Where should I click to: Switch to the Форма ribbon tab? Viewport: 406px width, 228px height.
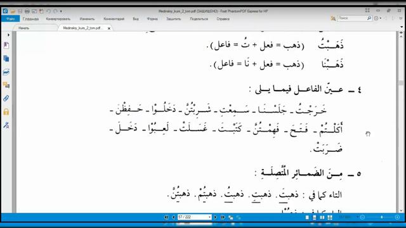[x=152, y=19]
